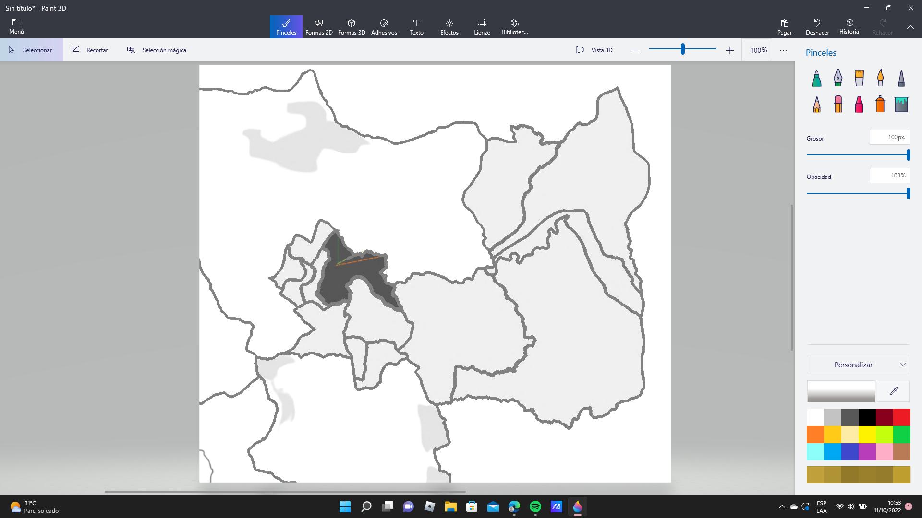Open the Formas 3D tab
This screenshot has height=518, width=922.
[x=352, y=27]
